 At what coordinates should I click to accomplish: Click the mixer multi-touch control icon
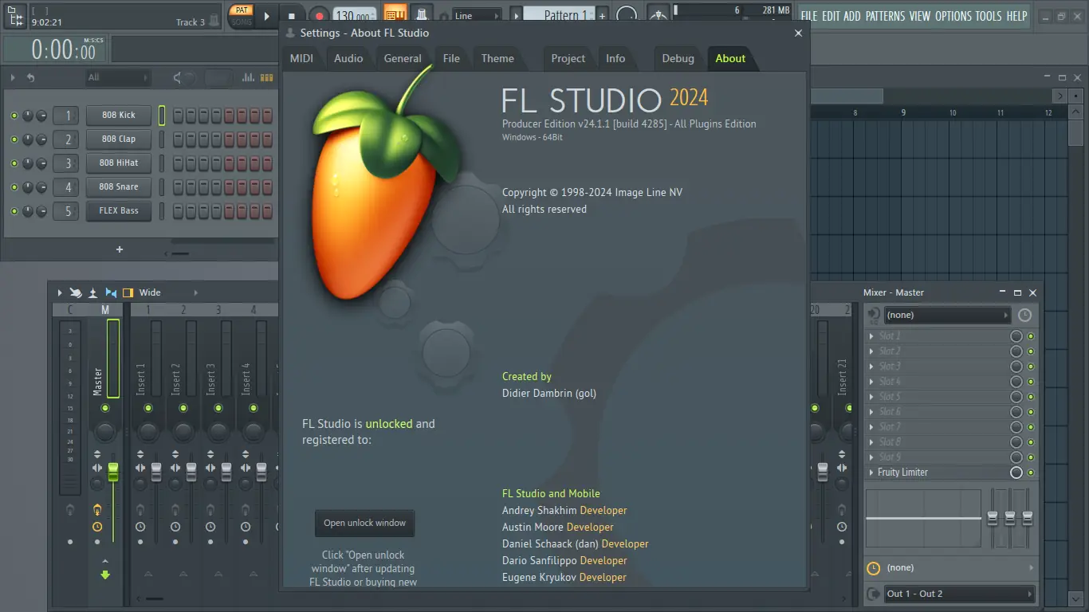(x=76, y=292)
